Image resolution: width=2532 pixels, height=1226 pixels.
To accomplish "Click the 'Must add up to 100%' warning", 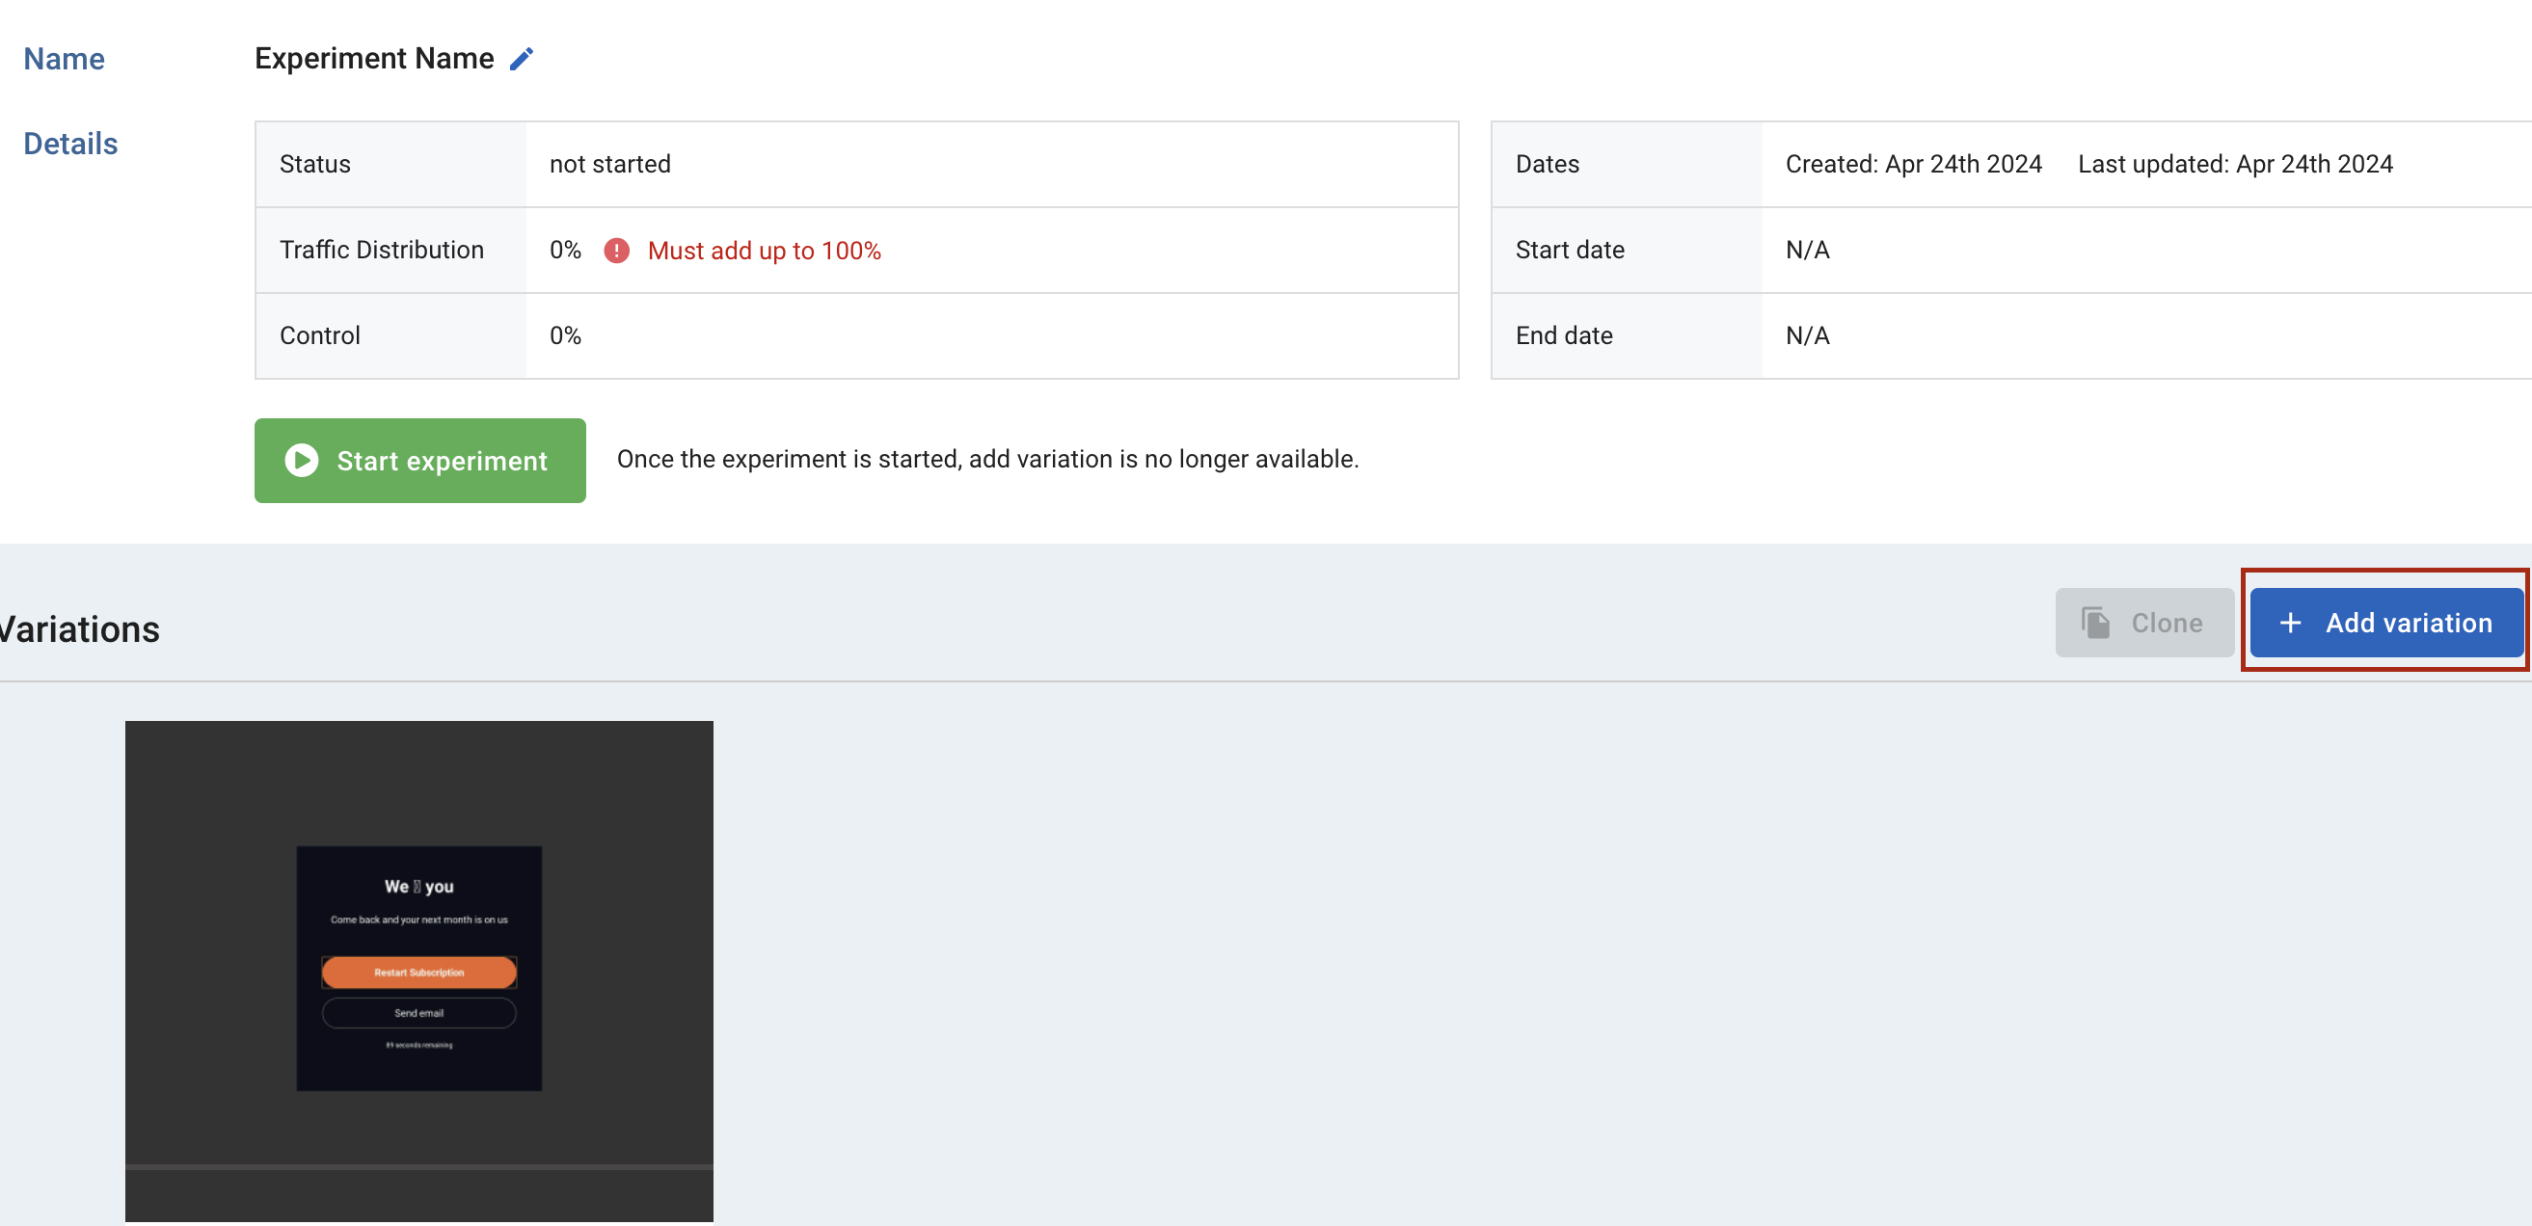I will point(764,251).
